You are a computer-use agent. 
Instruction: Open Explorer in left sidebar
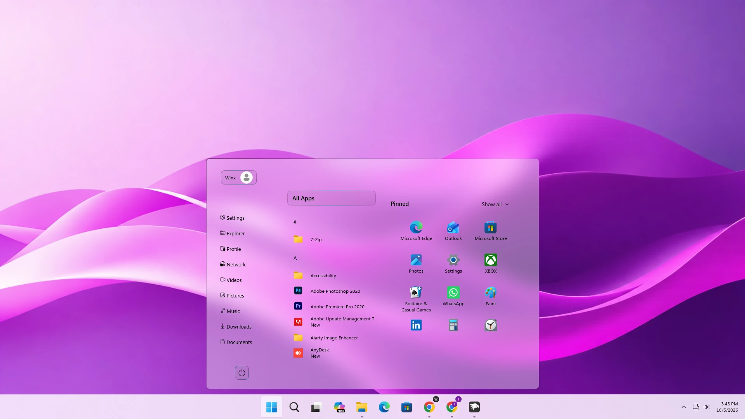232,233
